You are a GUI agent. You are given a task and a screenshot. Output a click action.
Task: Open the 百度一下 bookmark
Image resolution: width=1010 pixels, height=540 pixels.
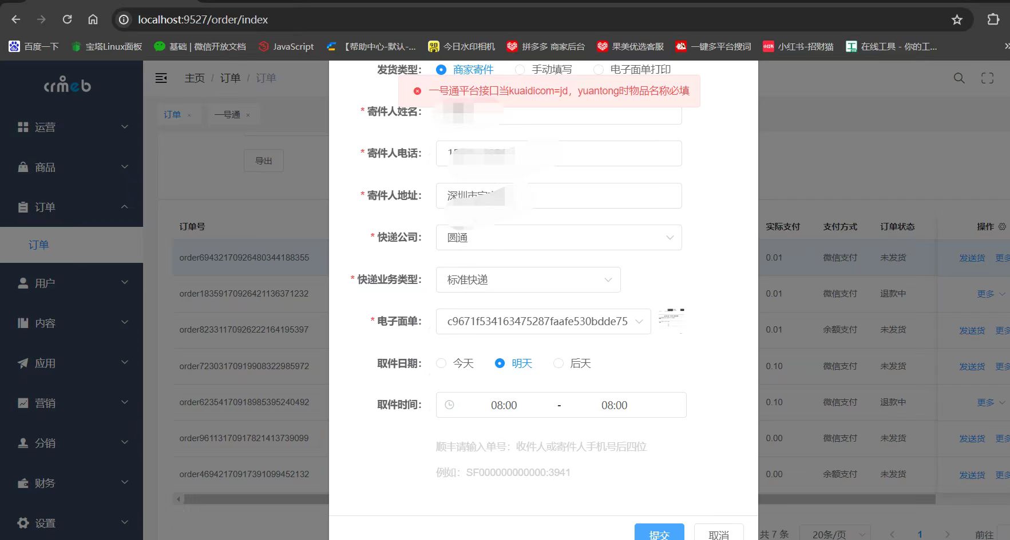click(34, 46)
